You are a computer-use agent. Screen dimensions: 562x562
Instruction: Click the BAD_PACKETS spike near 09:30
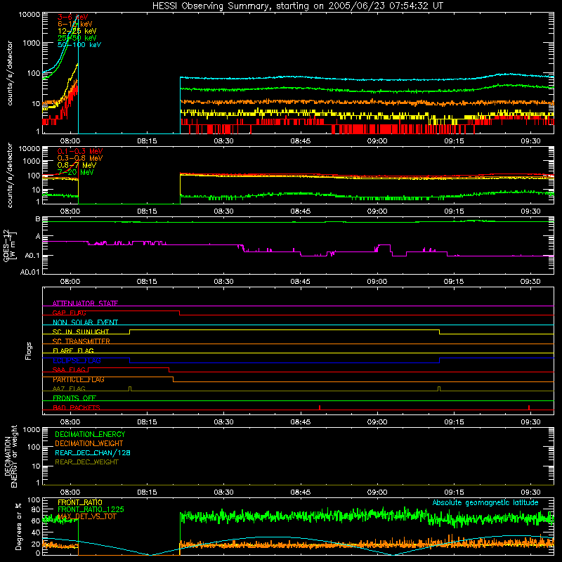529,407
